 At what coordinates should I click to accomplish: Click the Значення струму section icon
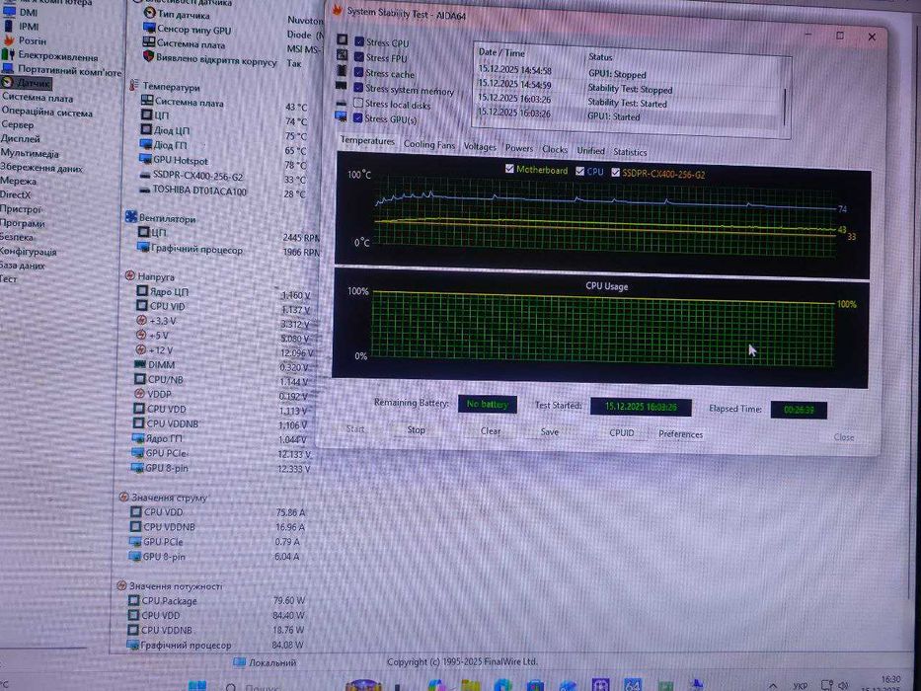pos(123,498)
